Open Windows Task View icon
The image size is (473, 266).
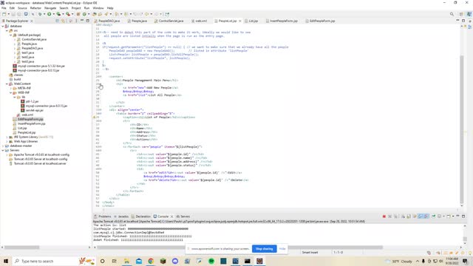(x=115, y=261)
